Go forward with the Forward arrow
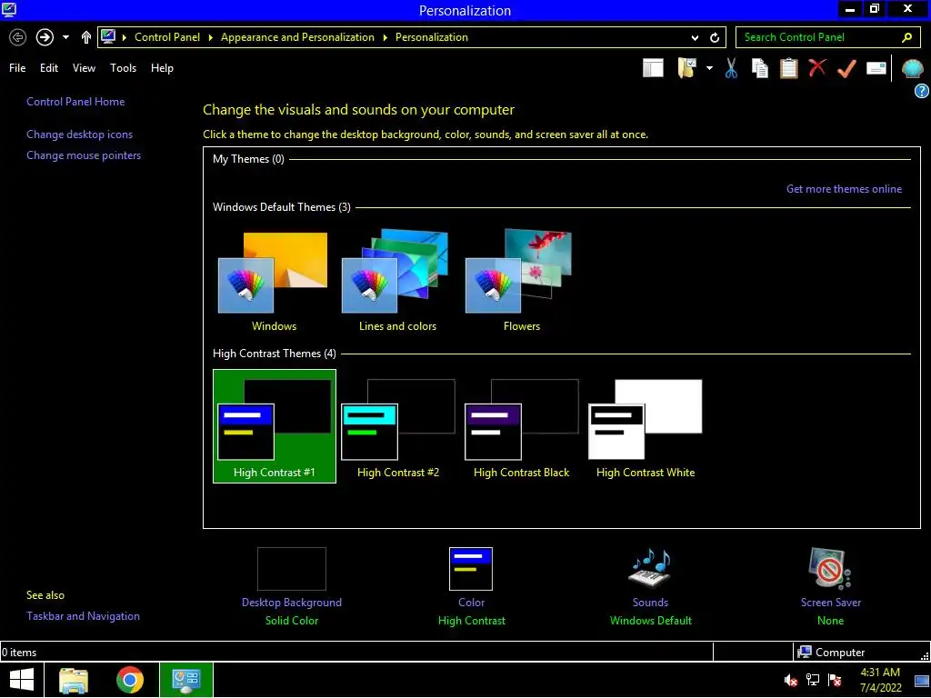931x698 pixels. click(45, 37)
